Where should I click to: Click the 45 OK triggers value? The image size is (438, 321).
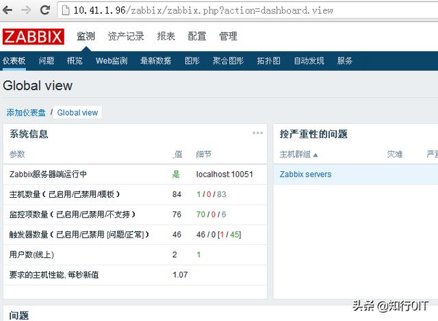pyautogui.click(x=235, y=234)
